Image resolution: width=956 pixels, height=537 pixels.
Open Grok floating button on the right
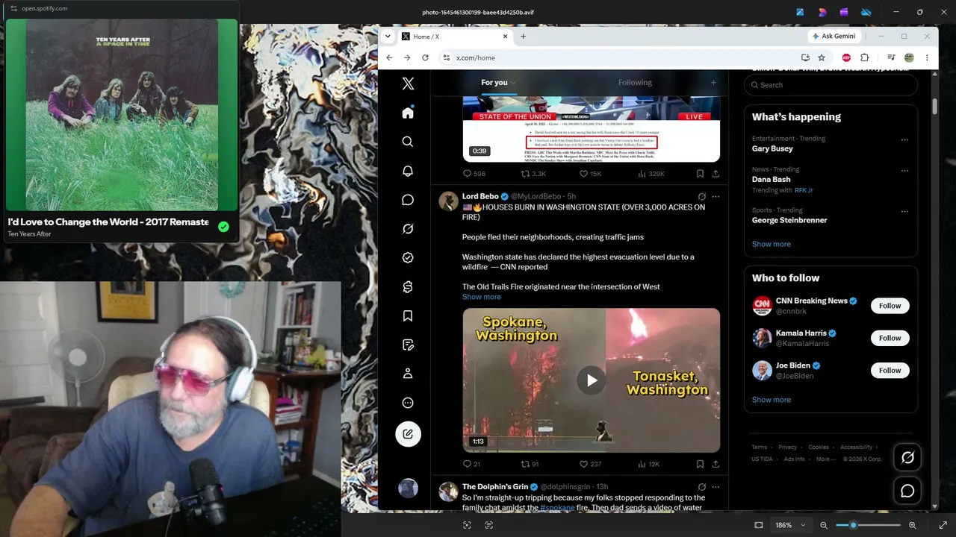[907, 457]
